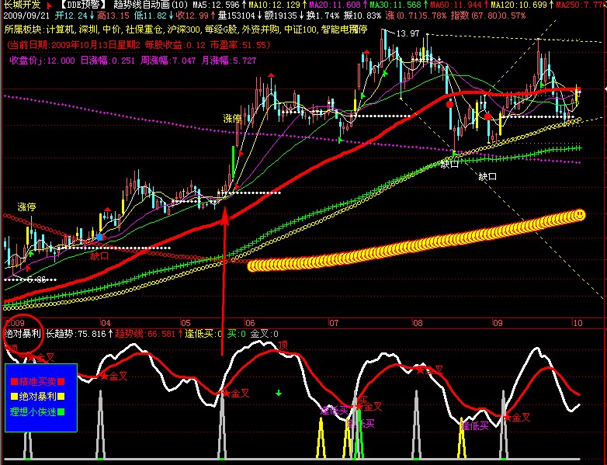Click the date 2009/09/21

pos(26,16)
